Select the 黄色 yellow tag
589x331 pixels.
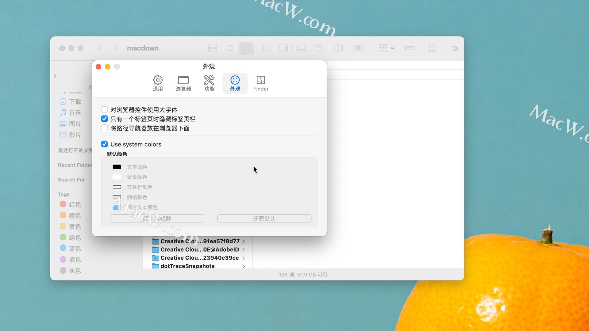pyautogui.click(x=71, y=226)
